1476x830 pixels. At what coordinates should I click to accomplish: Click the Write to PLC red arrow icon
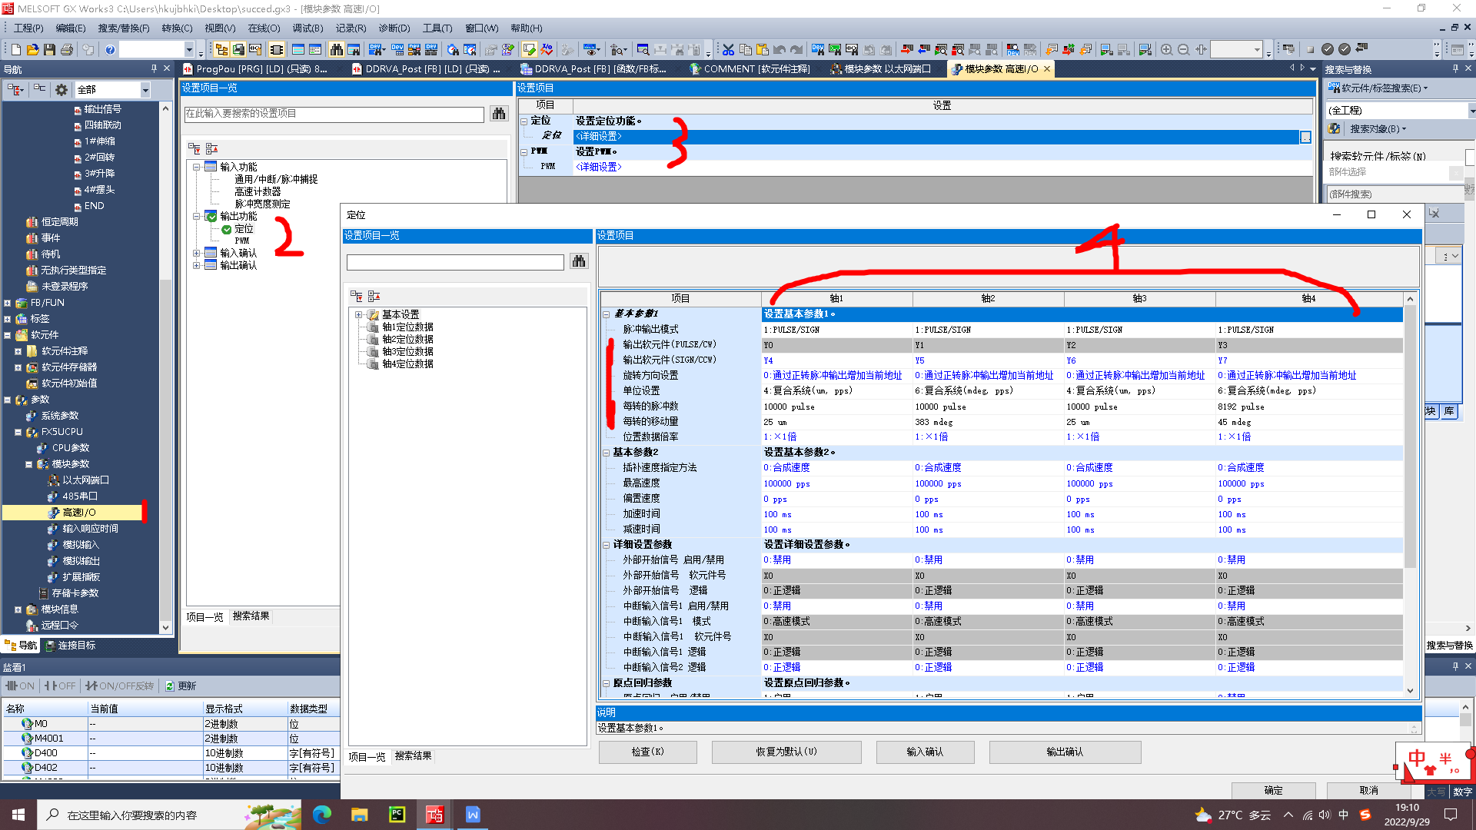(x=906, y=50)
